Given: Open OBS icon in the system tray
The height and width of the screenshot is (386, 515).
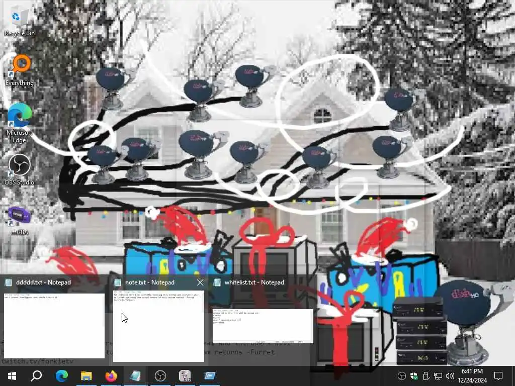Looking at the screenshot, I should (x=401, y=376).
